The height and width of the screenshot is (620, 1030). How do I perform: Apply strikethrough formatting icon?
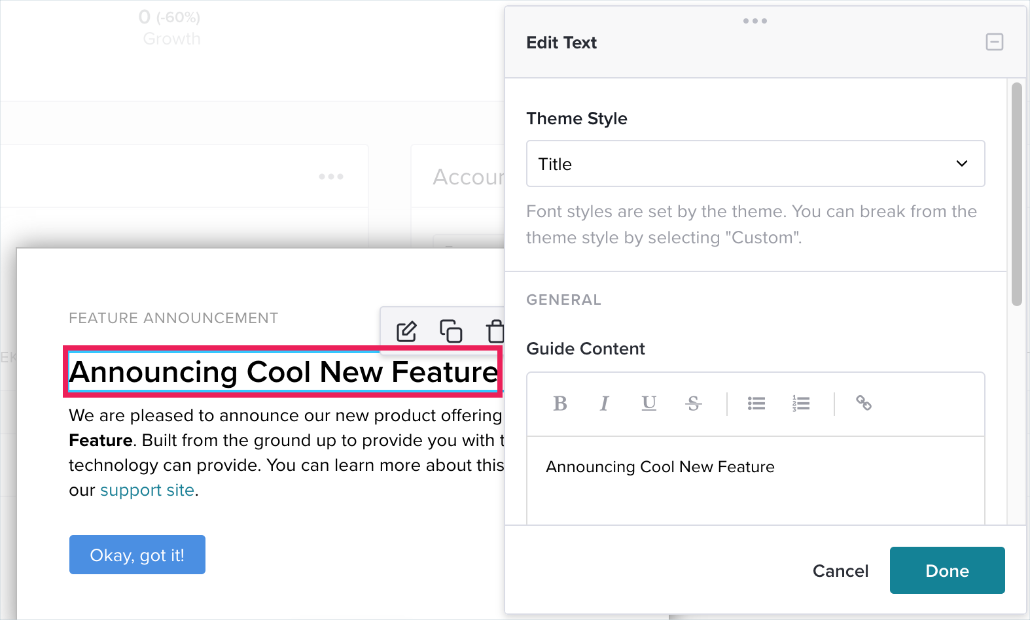pyautogui.click(x=694, y=404)
